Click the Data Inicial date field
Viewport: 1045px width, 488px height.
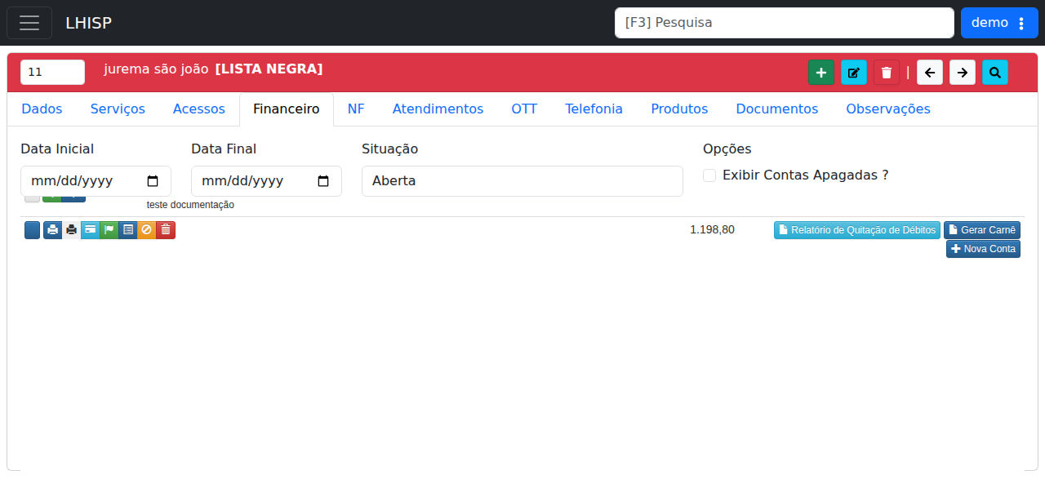pos(96,181)
